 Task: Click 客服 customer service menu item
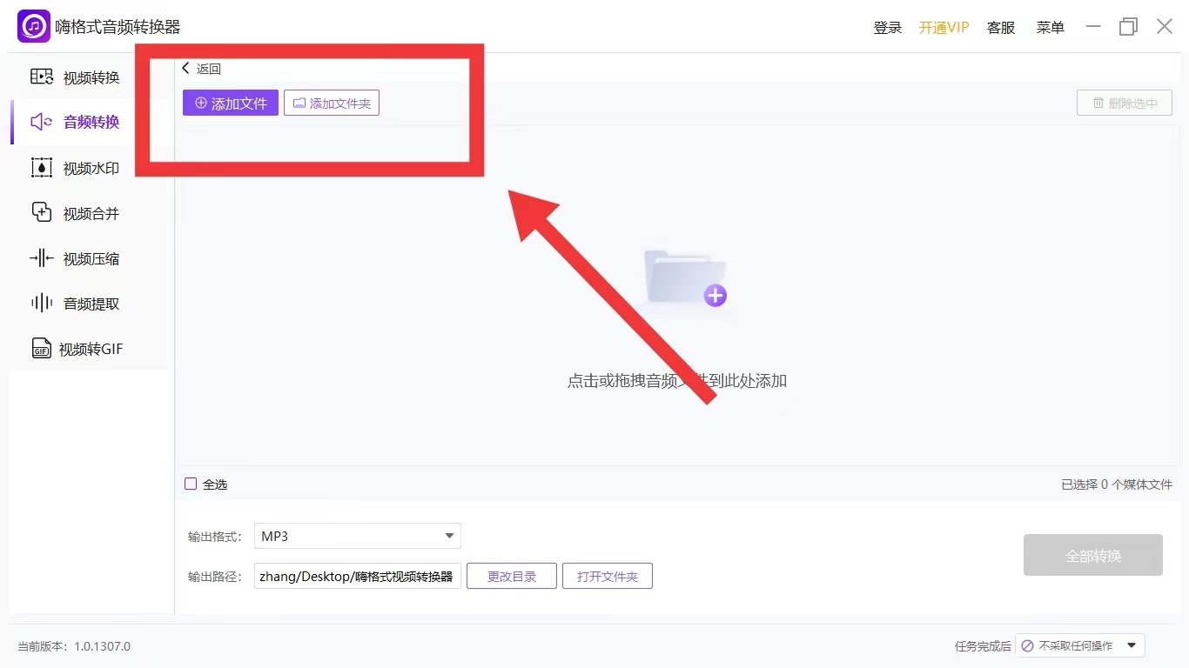(1001, 27)
